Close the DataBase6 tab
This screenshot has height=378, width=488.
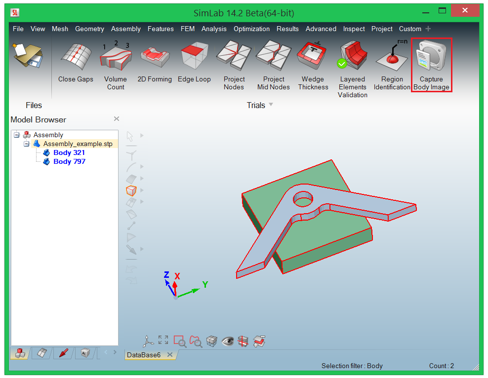click(x=170, y=355)
